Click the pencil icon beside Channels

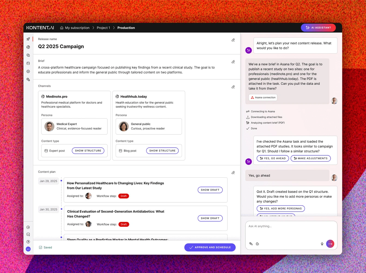pos(233,87)
